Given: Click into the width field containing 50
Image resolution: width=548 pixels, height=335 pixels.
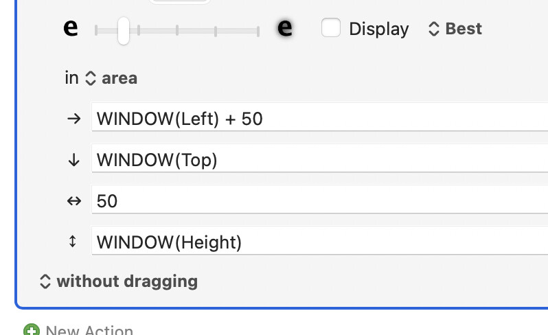Looking at the screenshot, I should tap(319, 199).
